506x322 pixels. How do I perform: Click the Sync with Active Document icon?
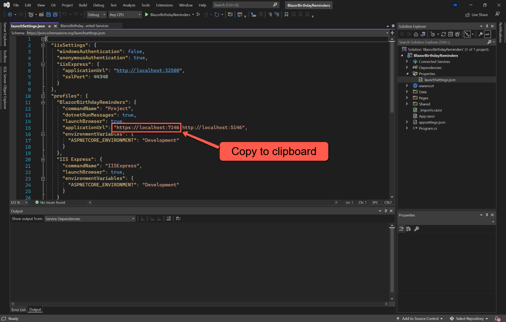(443, 34)
